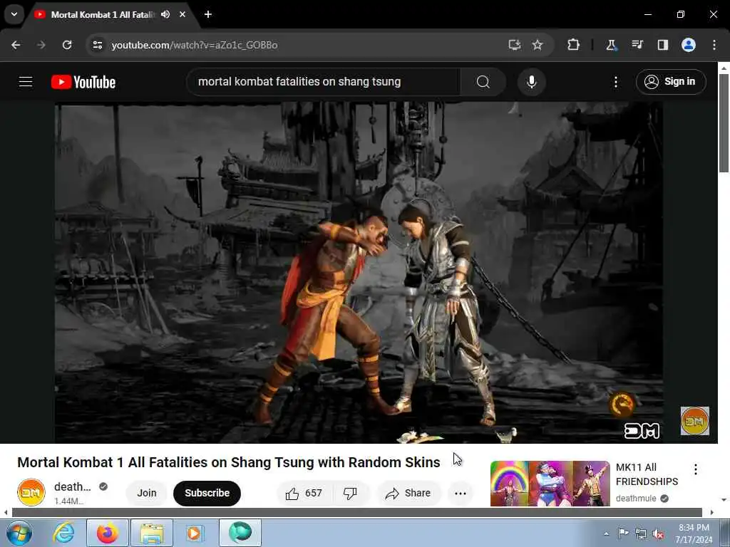Go to YouTube home via logo
730x547 pixels.
tap(83, 82)
